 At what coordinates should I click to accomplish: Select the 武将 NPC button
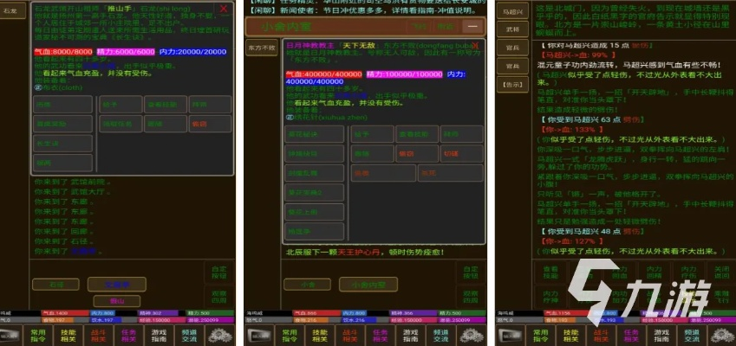pos(512,29)
